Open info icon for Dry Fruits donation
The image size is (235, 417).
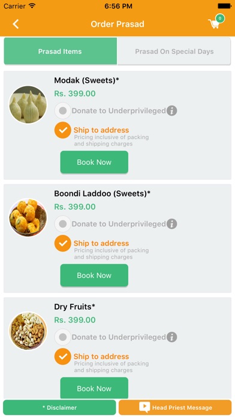[x=172, y=337]
